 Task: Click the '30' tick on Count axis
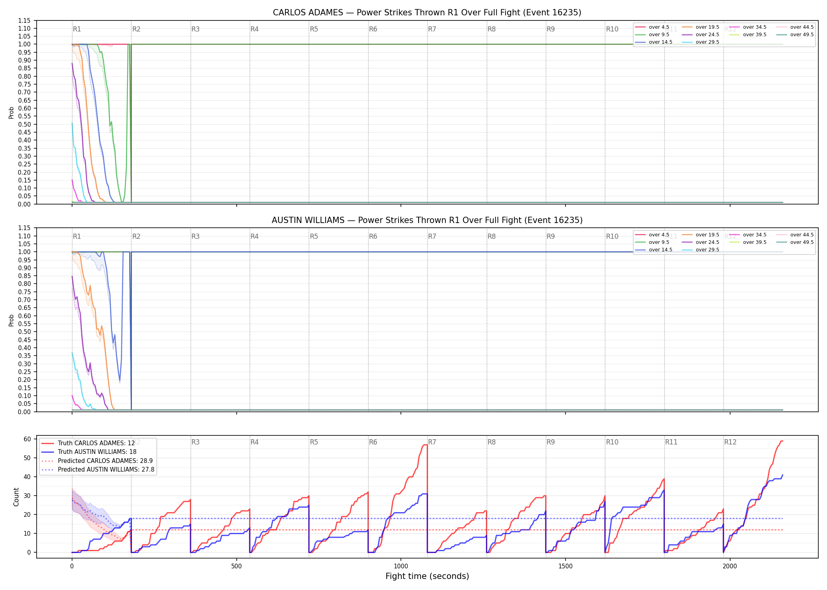[27, 496]
